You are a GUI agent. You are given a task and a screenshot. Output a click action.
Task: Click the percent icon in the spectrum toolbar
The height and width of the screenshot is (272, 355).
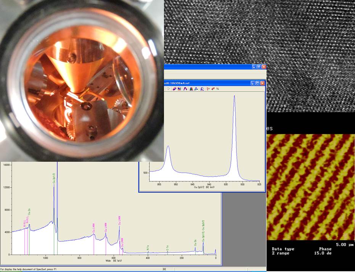pos(218,89)
